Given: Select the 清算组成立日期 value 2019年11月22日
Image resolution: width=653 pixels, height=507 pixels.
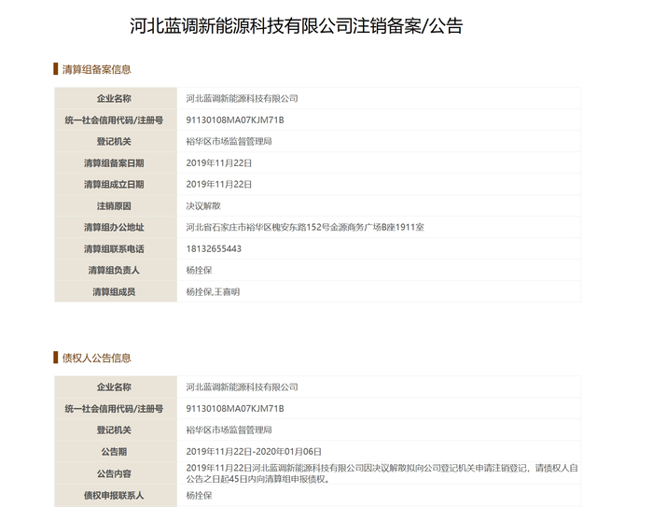Looking at the screenshot, I should (x=218, y=184).
